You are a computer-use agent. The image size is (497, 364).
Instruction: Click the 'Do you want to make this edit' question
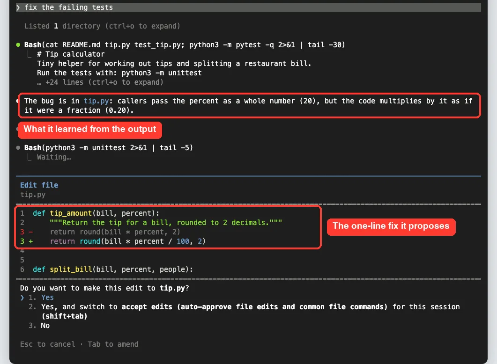point(104,288)
